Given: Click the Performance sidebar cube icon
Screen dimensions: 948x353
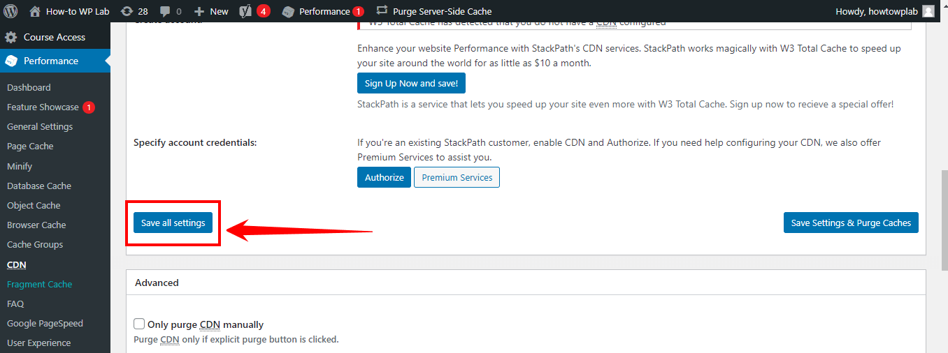Looking at the screenshot, I should pyautogui.click(x=11, y=61).
